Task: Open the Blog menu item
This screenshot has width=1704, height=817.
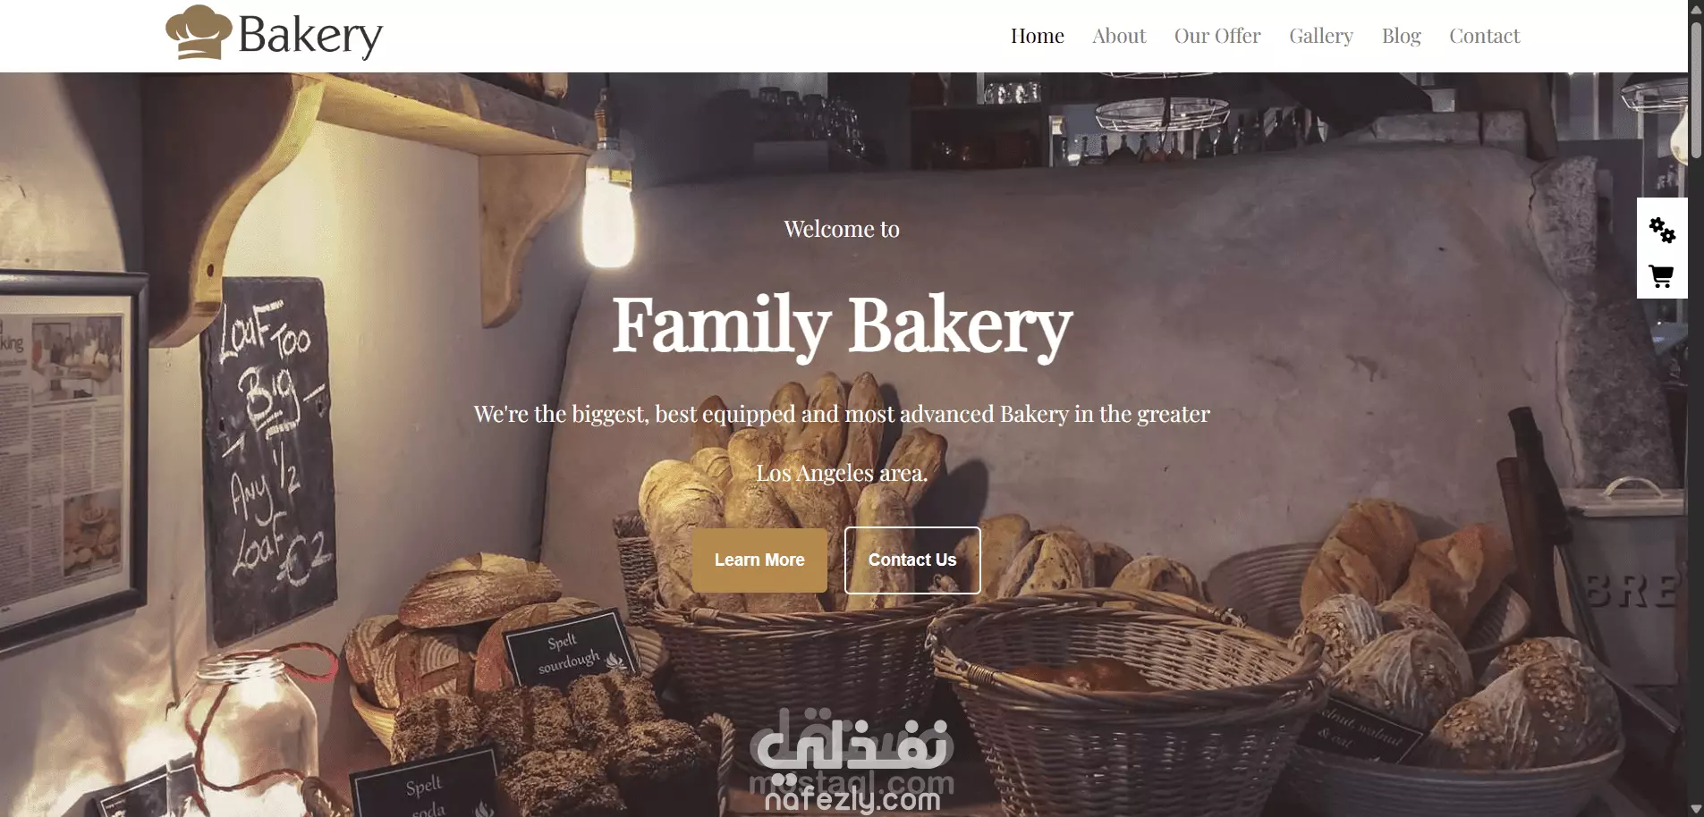Action: tap(1402, 36)
